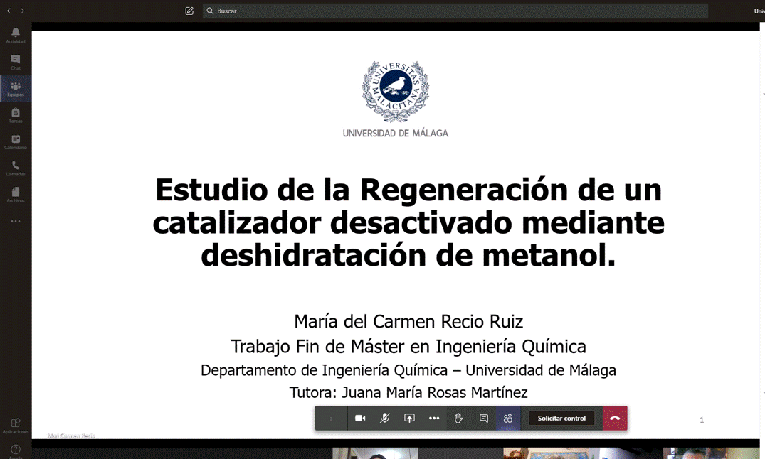The image size is (765, 459).
Task: Click the title line 'catalizador desactivado mediante'
Action: pos(408,222)
